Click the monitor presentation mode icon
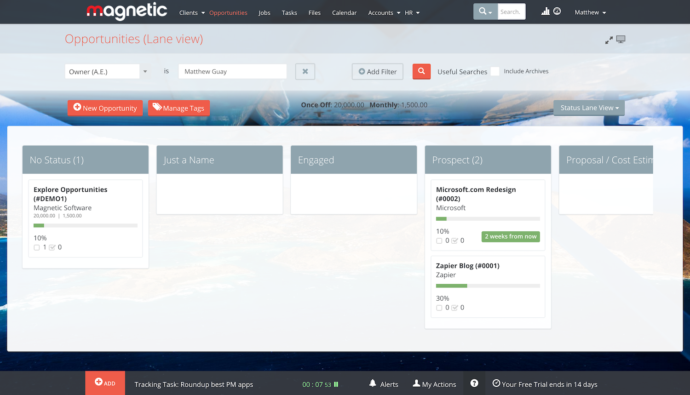 [x=621, y=40]
